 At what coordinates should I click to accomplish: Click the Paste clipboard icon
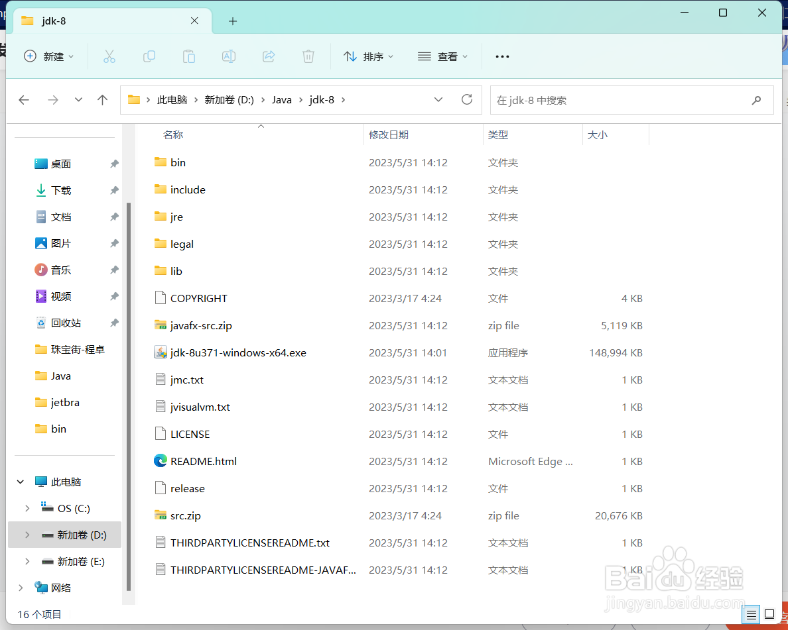tap(189, 57)
